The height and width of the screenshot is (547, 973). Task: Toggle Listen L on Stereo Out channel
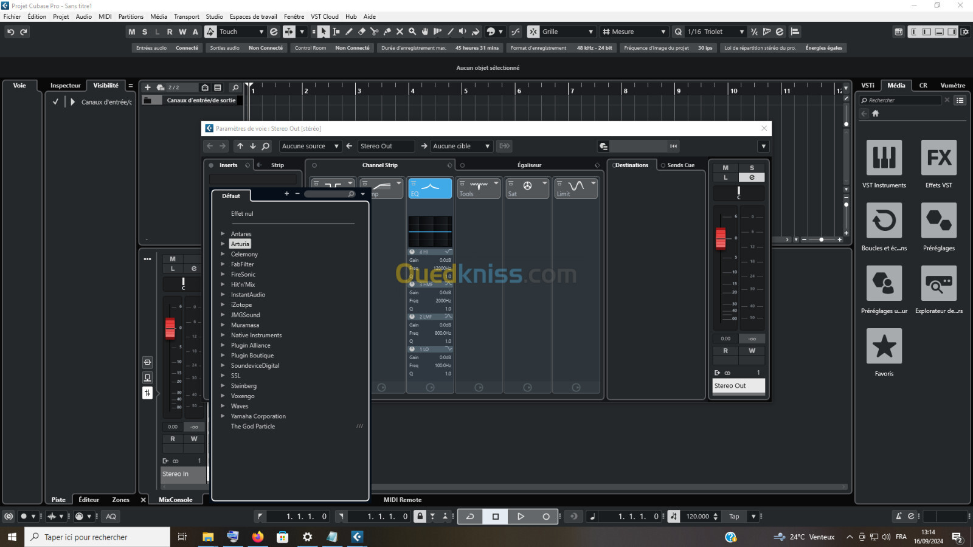725,177
